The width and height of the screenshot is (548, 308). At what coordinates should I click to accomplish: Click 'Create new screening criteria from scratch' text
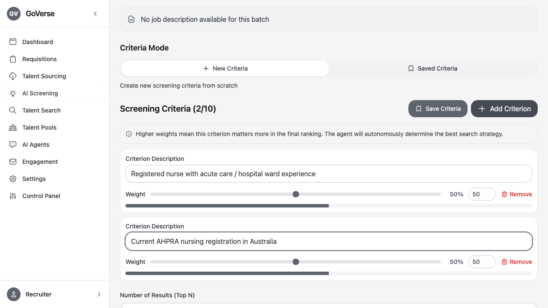[x=179, y=86]
